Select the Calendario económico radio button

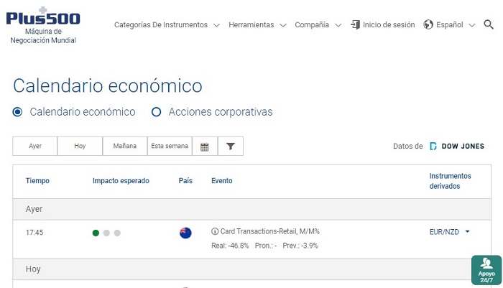(x=17, y=112)
